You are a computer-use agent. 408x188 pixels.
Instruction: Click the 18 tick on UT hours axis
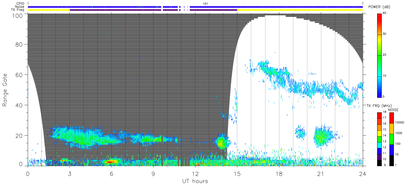[x=279, y=174]
